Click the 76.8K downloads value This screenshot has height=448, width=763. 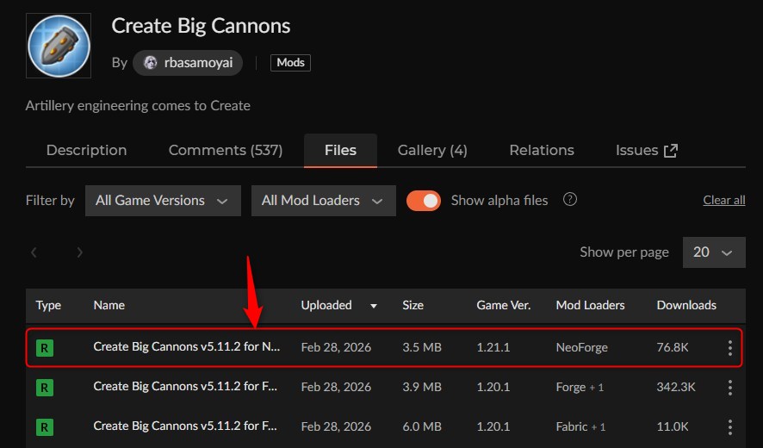pos(673,348)
